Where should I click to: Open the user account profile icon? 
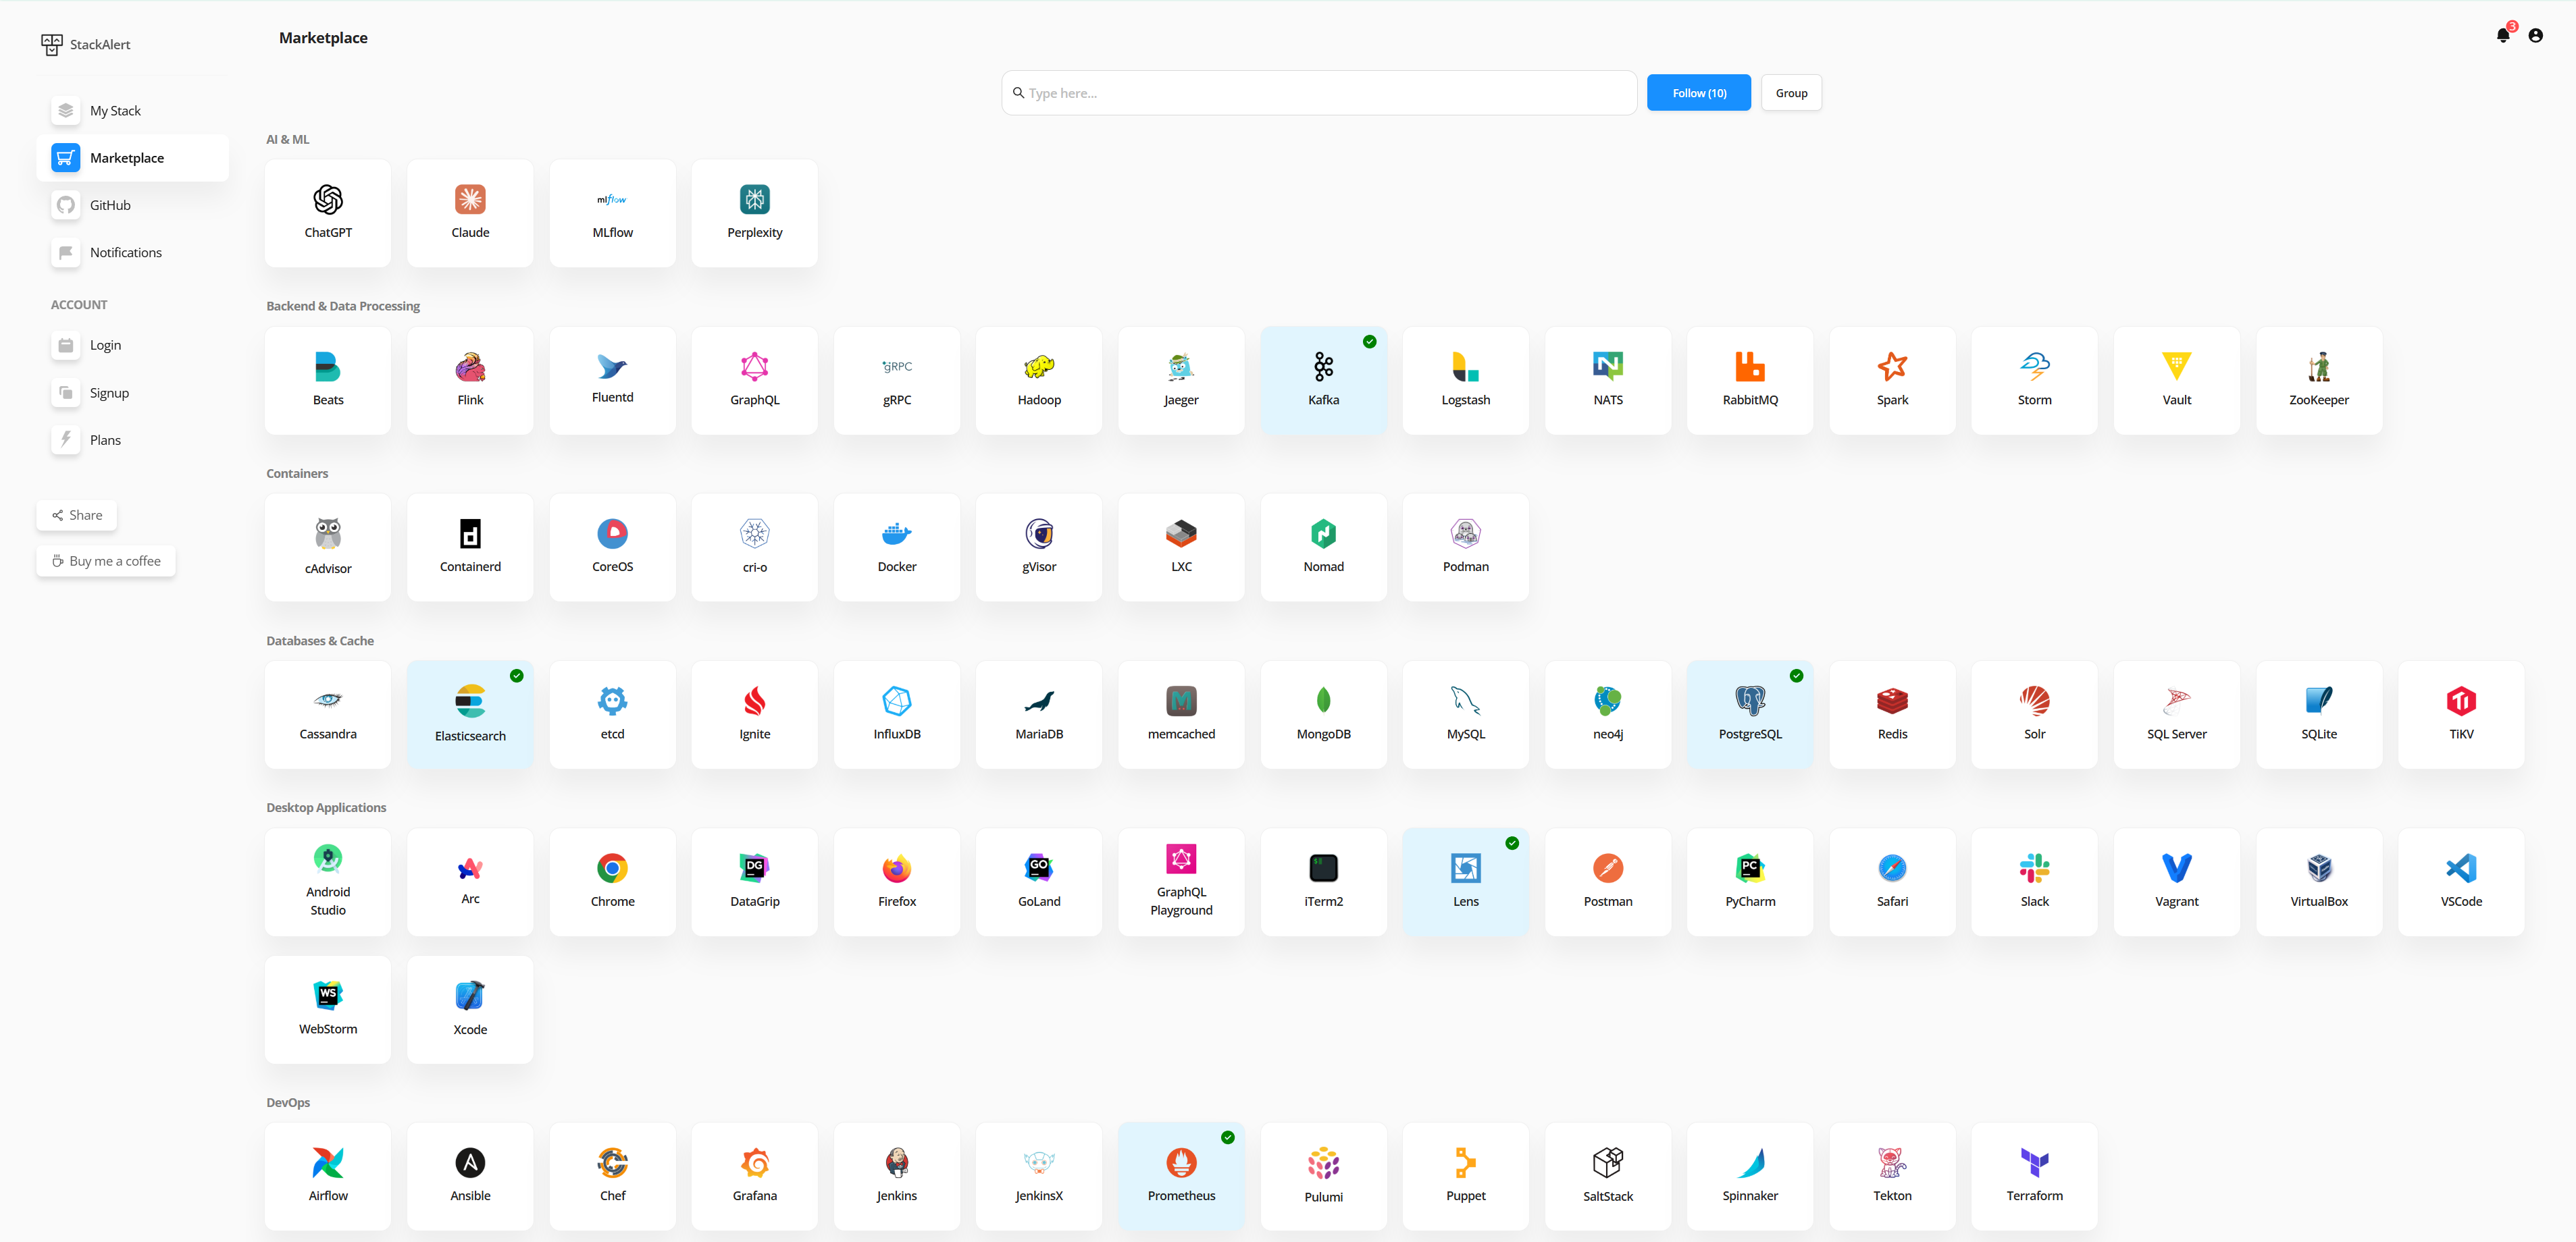[2535, 35]
